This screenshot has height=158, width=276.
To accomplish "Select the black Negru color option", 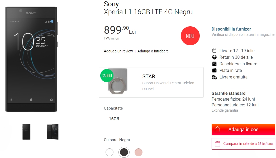I will 124,152.
